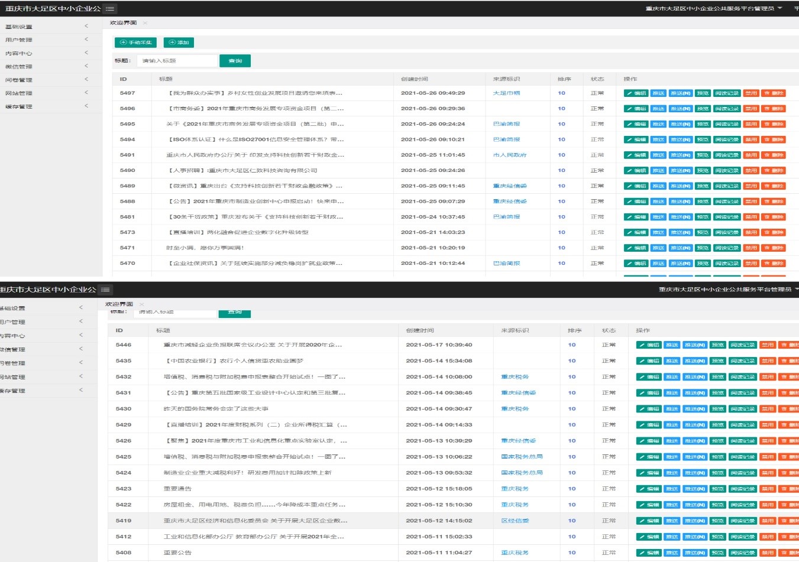Click the pencil 编辑 icon for row 5446

point(642,345)
